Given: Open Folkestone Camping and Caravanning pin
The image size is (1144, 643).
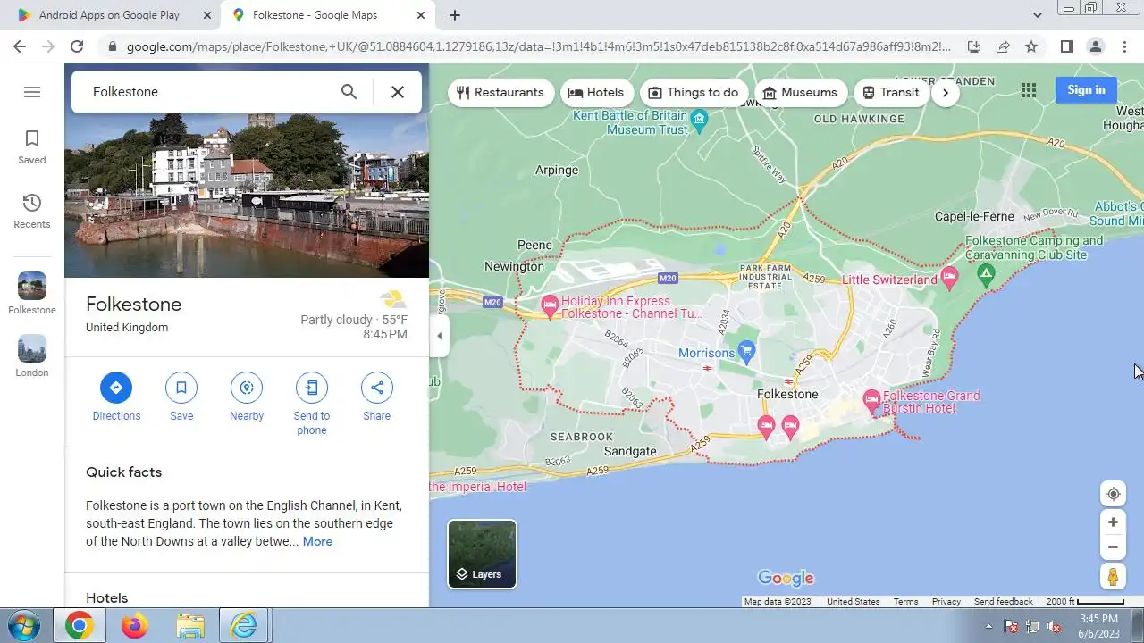Looking at the screenshot, I should click(986, 274).
